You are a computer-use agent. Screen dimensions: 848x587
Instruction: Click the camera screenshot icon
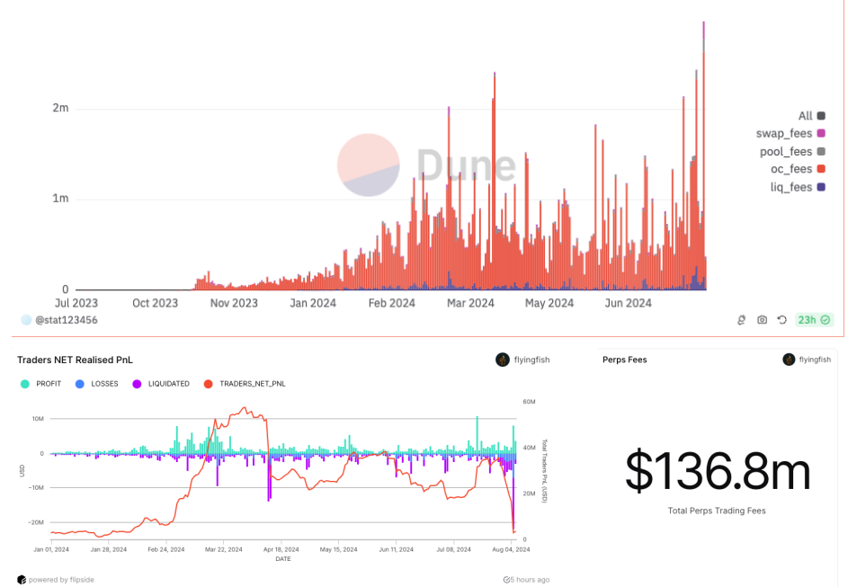[x=762, y=320]
